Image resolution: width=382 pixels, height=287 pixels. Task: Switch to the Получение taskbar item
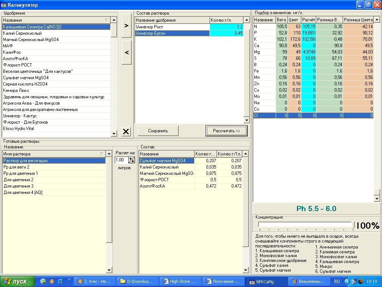pyautogui.click(x=223, y=282)
